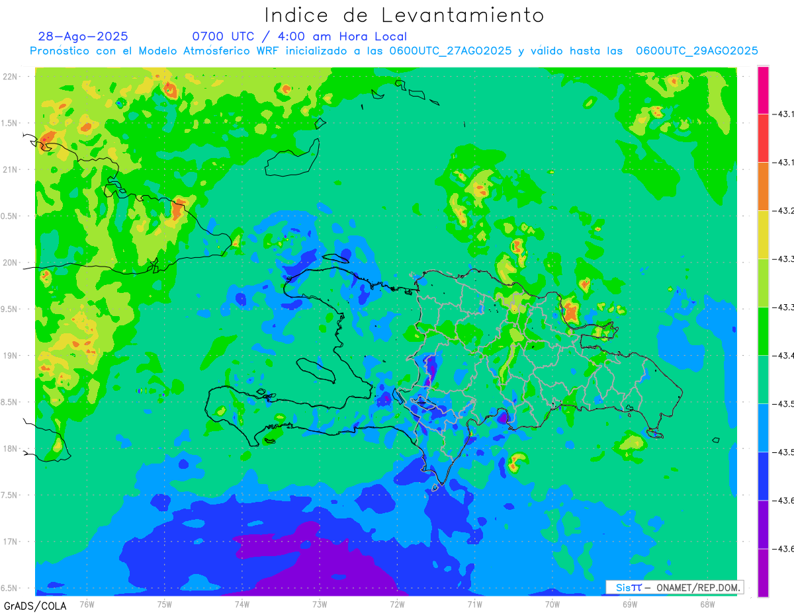
Task: Click the teal-green legend swatch
Action: click(x=763, y=380)
